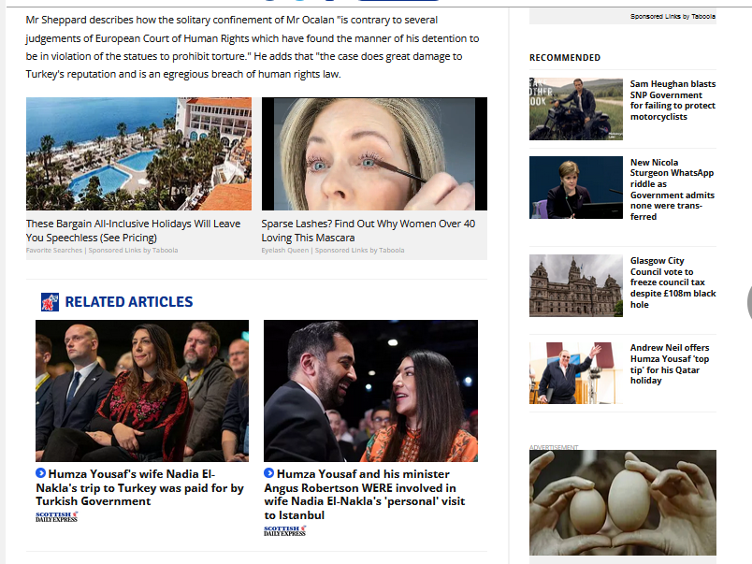Read "Nadia El-Nakla's trip to Turkey was paid for" article
This screenshot has height=564, width=752.
[140, 487]
